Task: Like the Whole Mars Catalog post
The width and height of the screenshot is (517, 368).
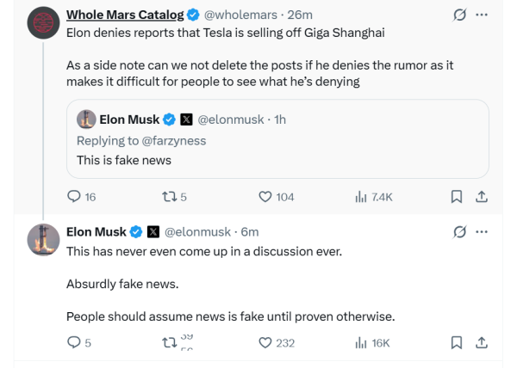Action: pos(276,197)
